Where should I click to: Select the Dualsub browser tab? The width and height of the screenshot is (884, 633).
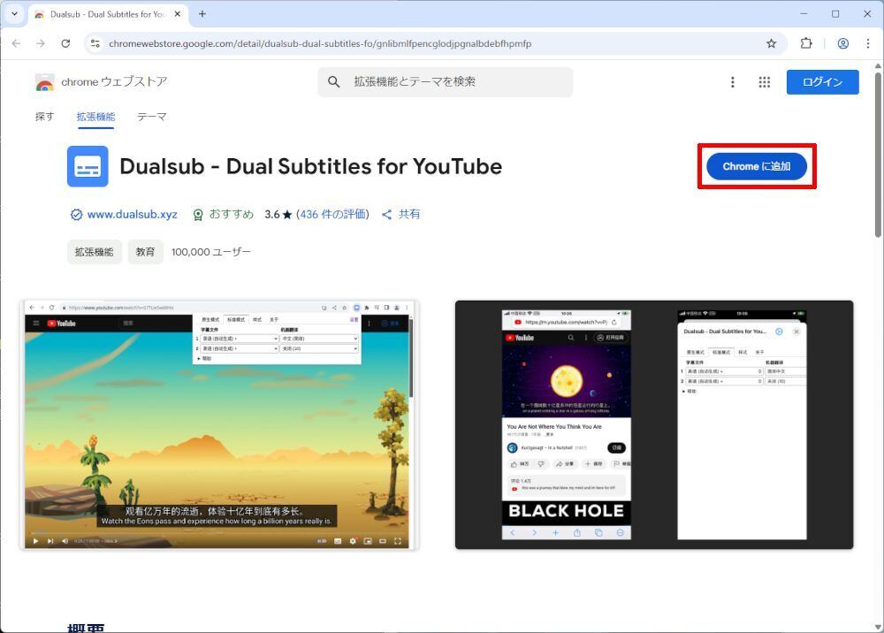(x=107, y=14)
